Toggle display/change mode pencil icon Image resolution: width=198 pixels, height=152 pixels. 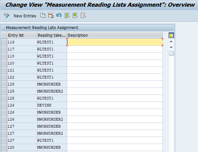(x=7, y=16)
